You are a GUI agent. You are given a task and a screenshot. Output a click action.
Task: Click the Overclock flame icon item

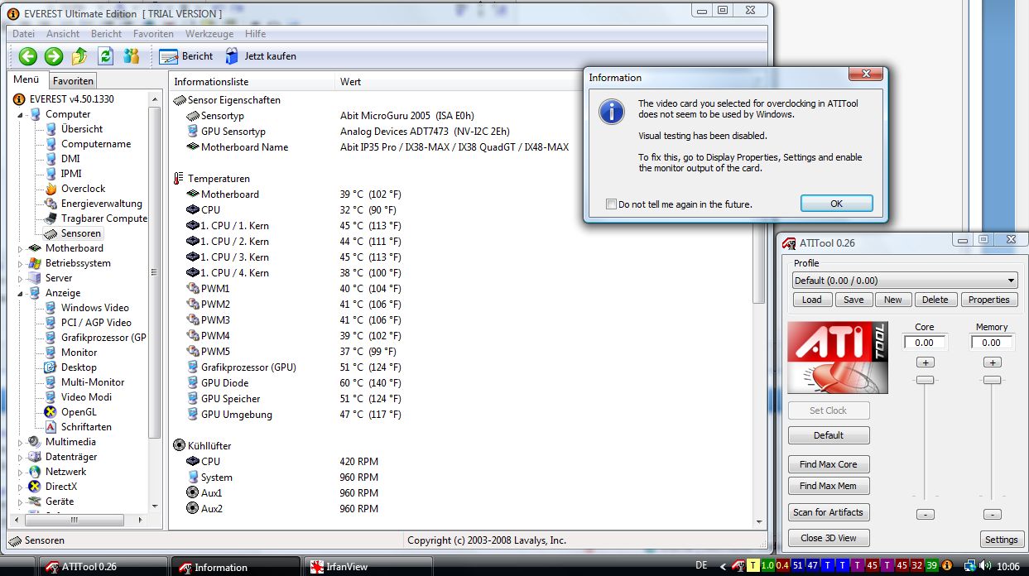51,189
